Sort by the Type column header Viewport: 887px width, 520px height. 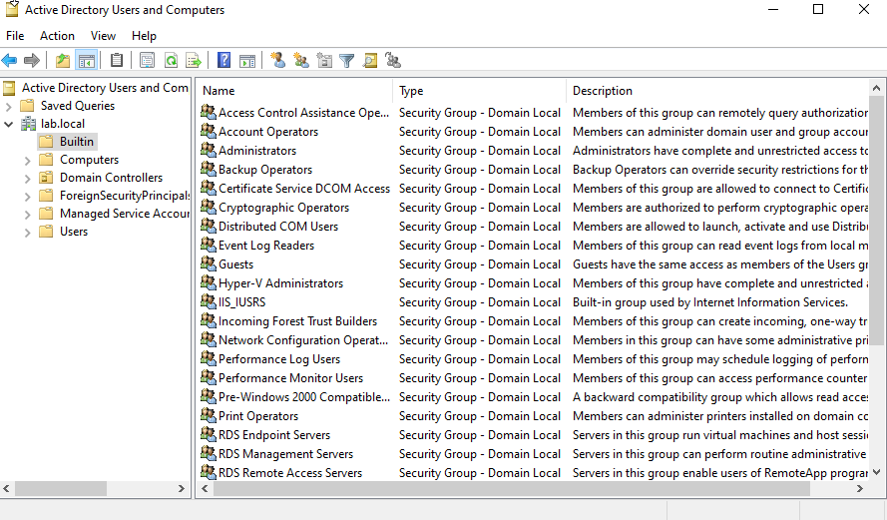click(479, 91)
